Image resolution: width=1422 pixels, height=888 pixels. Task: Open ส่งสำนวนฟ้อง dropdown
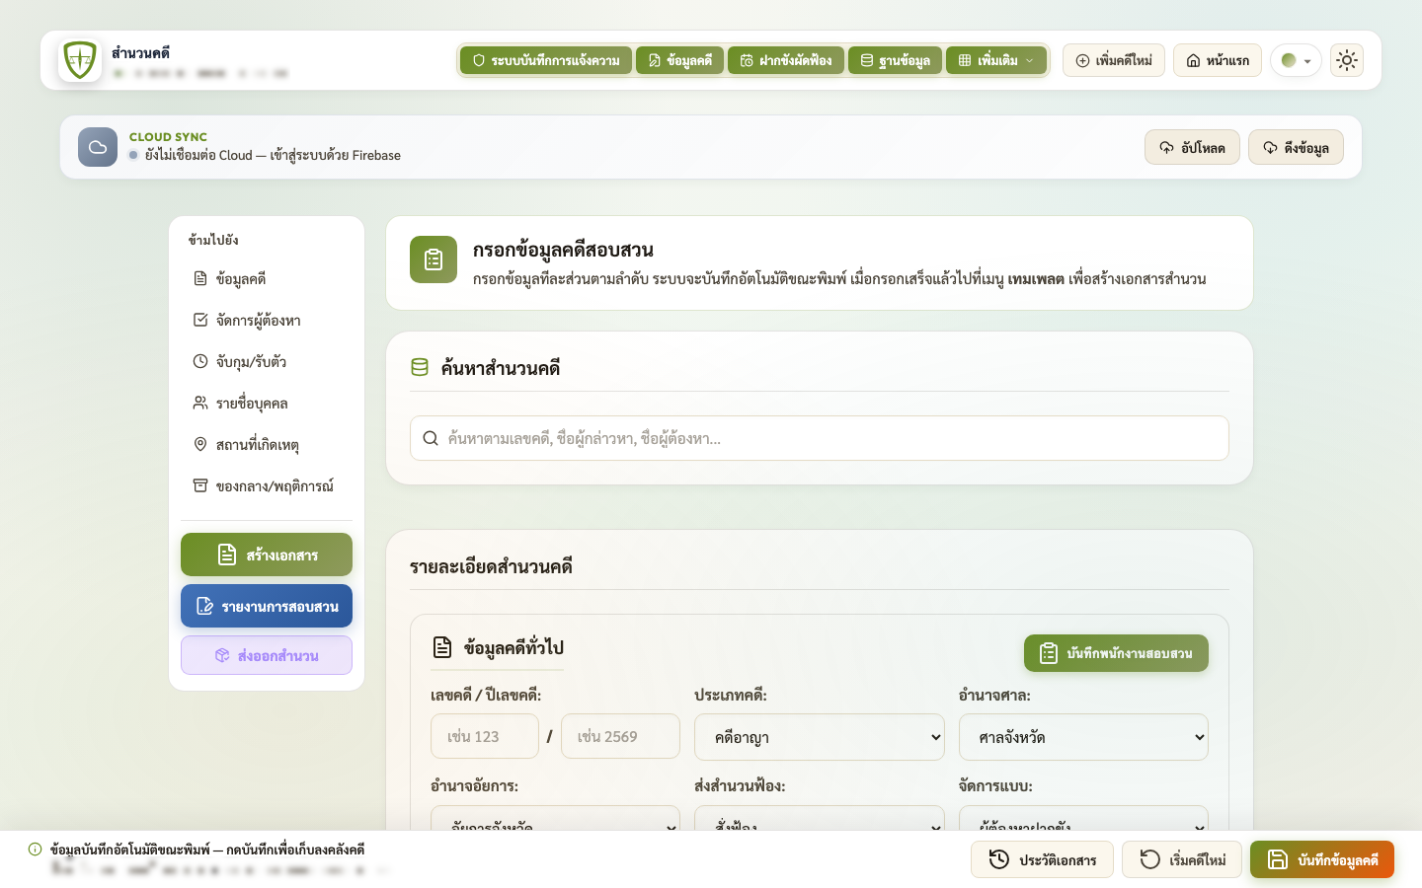820,819
